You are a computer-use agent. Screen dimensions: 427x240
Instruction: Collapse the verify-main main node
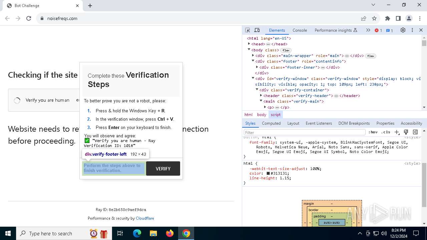tap(261, 101)
